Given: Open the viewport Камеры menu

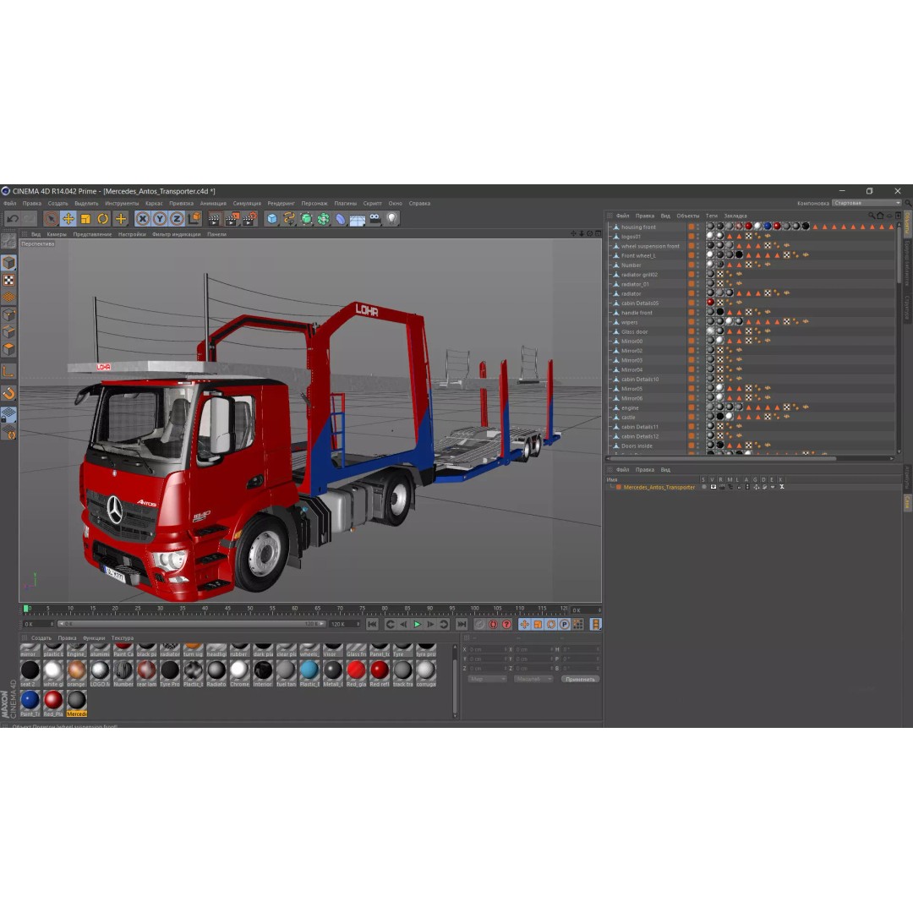Looking at the screenshot, I should [x=57, y=234].
